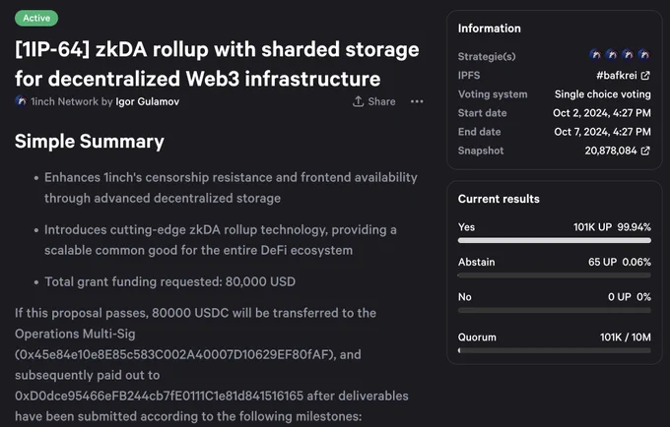Click the Operations Multi-Sig wallet address
670x427 pixels.
point(175,354)
